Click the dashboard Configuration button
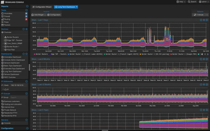210x131 pixels. point(54,15)
